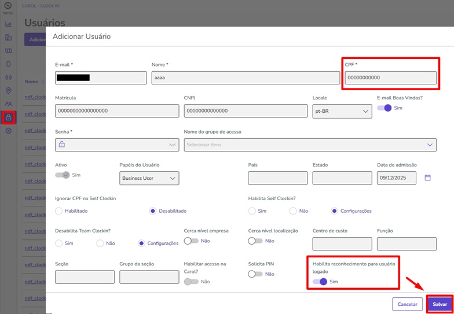The image size is (454, 314).
Task: Toggle Solicita PIN switch
Action: coord(255,274)
